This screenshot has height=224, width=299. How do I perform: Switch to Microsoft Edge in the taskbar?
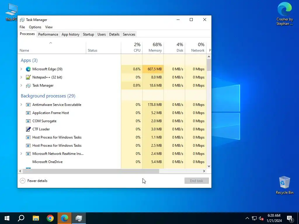coord(65,218)
